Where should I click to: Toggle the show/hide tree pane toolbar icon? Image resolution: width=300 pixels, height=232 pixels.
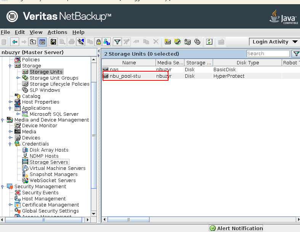(42, 42)
